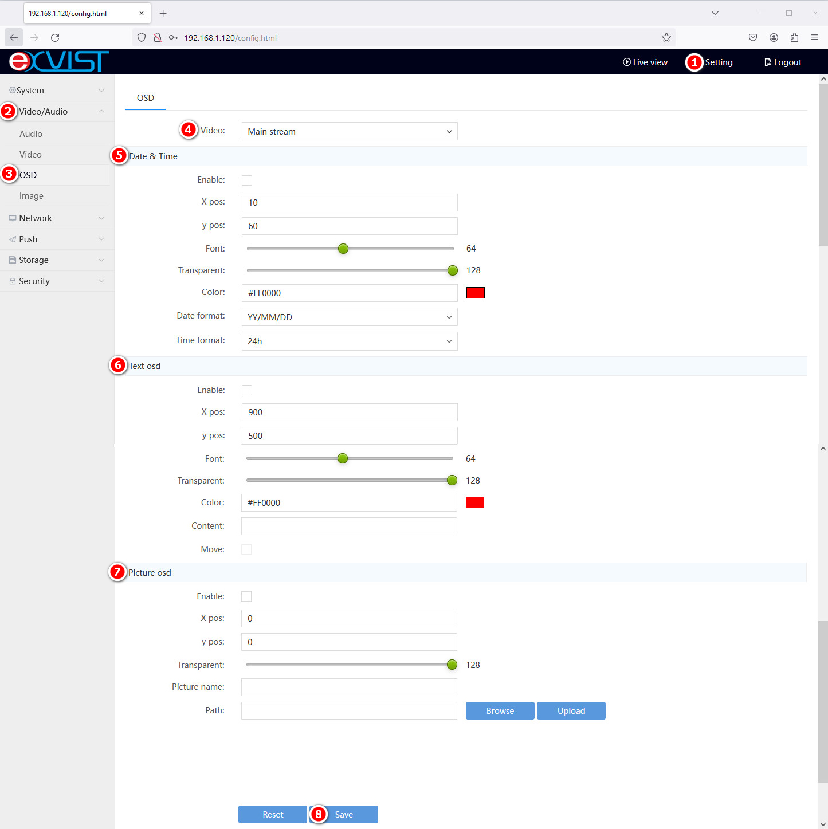Click the browser back arrow
Image resolution: width=828 pixels, height=829 pixels.
pyautogui.click(x=14, y=37)
